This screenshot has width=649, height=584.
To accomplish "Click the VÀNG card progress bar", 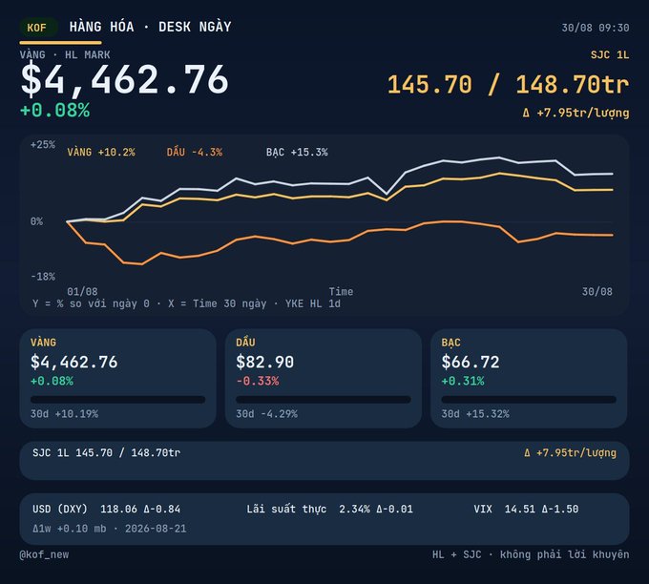I will [117, 400].
